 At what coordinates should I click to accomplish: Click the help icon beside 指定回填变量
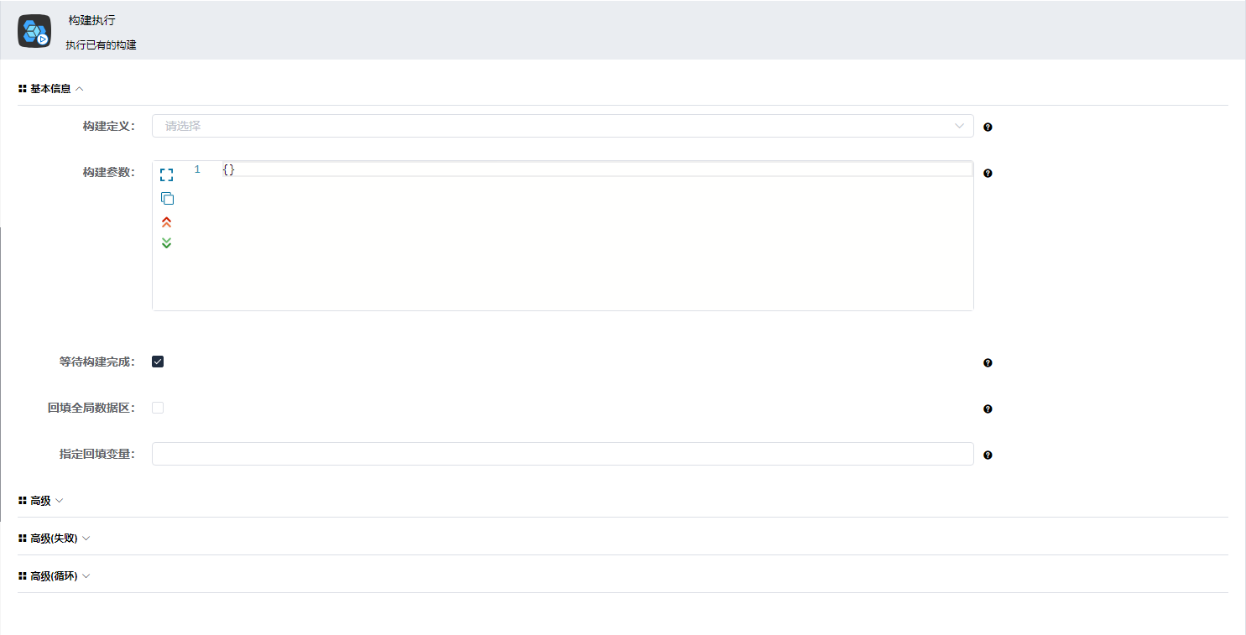988,455
